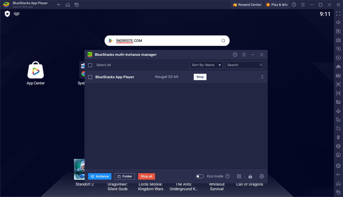Click the cursor lock icon in the sidebar
343x197 pixels.
pyautogui.click(x=338, y=31)
